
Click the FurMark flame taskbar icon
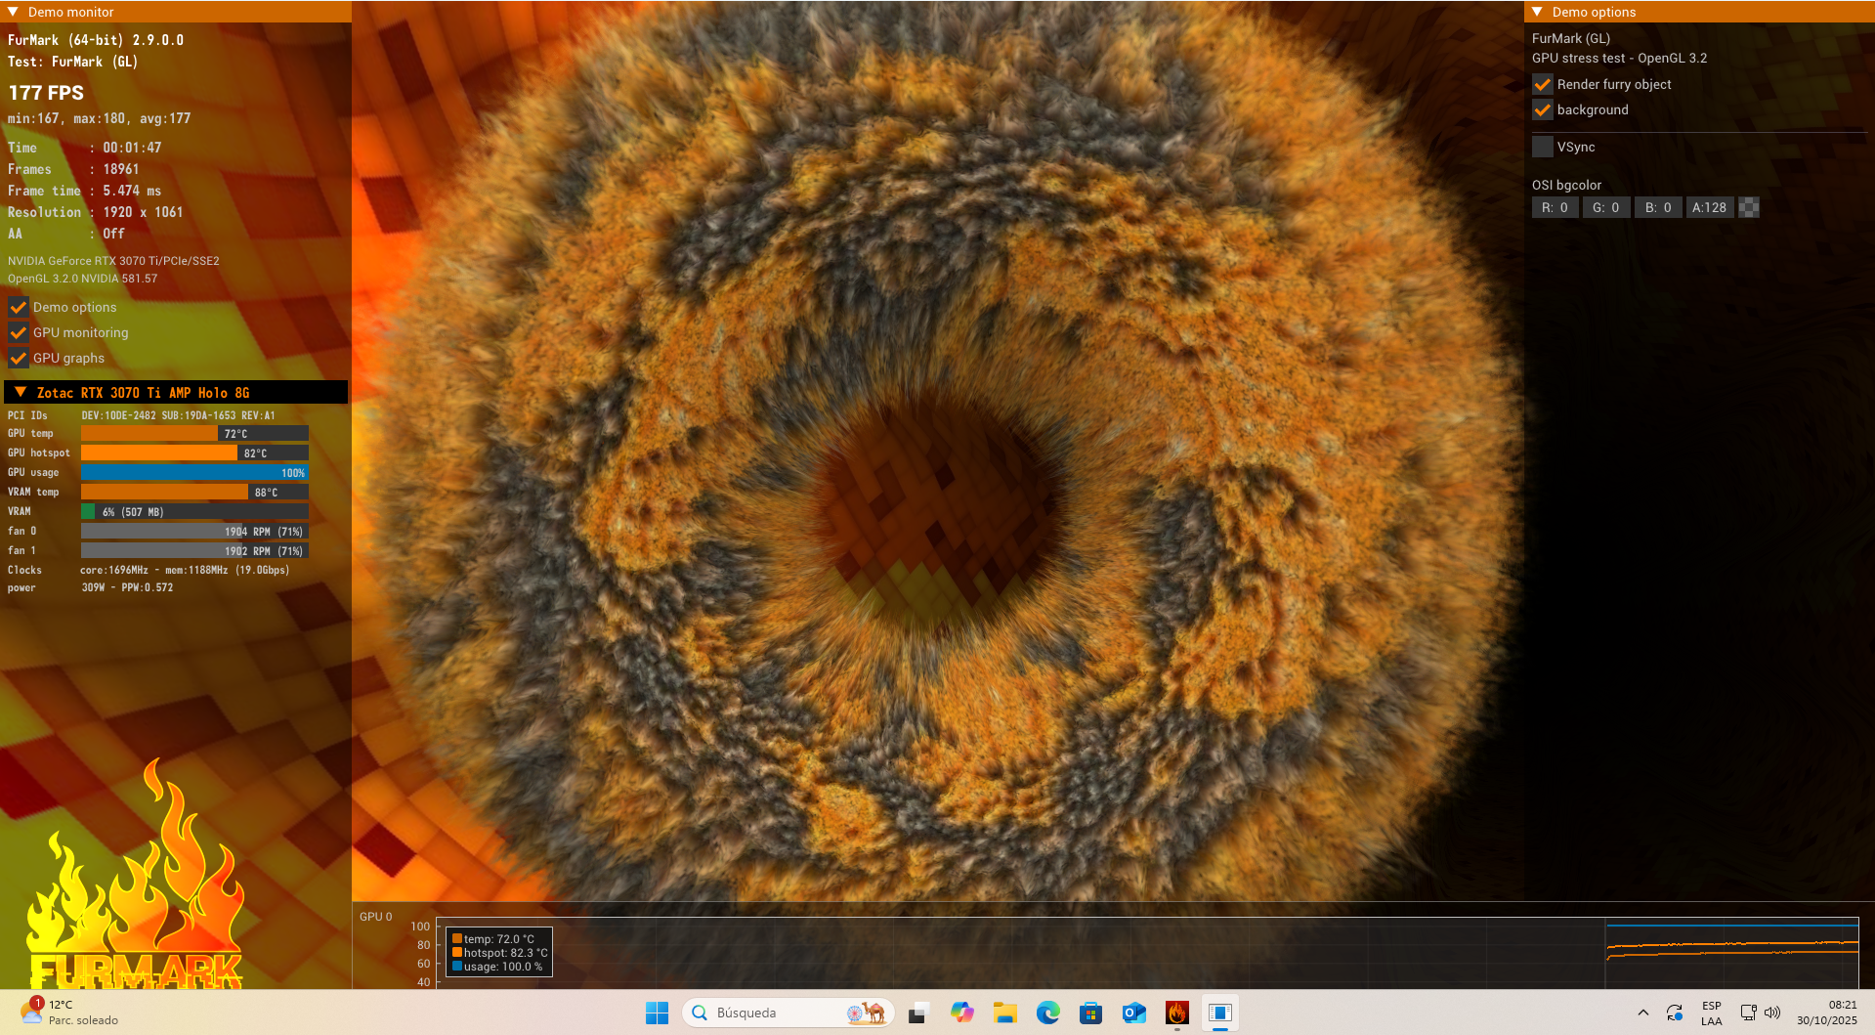pos(1176,1013)
